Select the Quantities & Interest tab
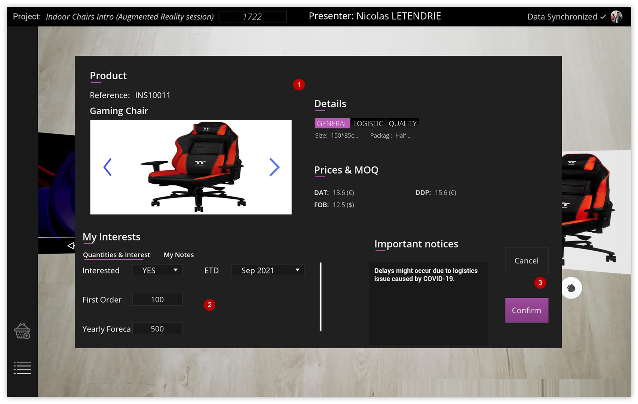 coord(116,255)
